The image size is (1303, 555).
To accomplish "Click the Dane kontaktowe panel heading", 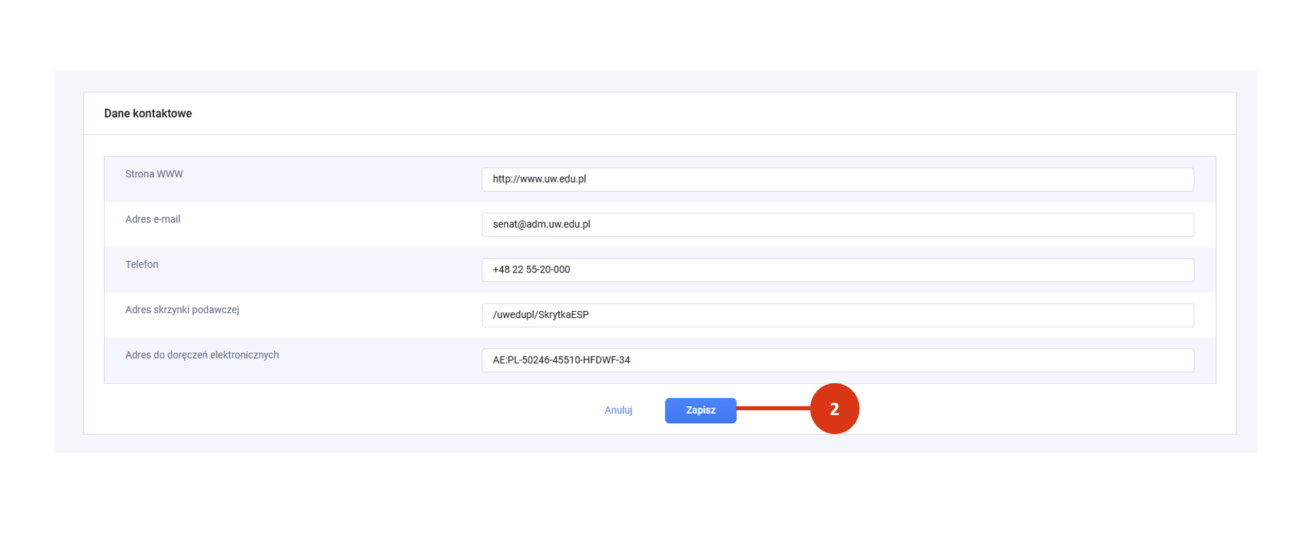I will tap(148, 113).
